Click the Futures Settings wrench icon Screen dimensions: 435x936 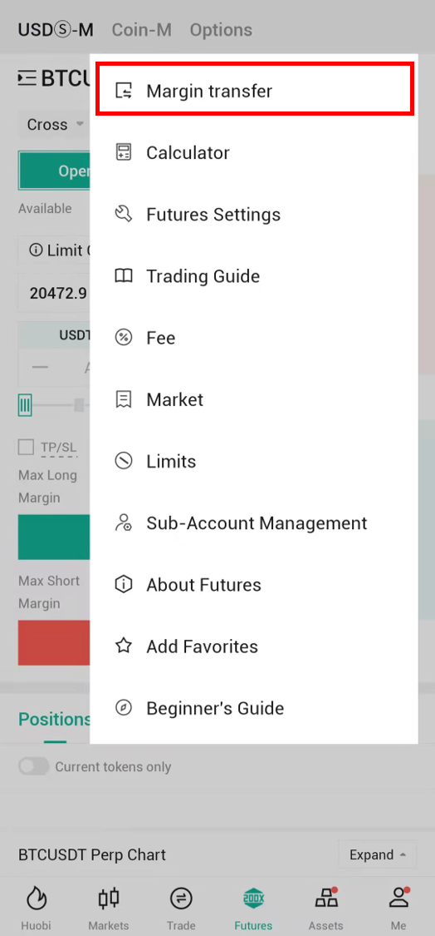click(124, 215)
